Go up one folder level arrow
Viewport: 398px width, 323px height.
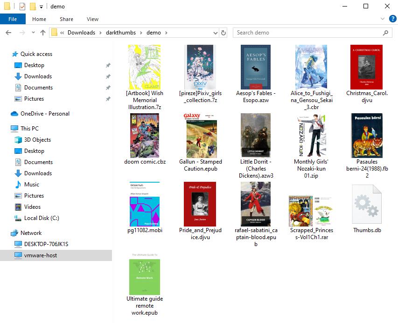point(43,33)
